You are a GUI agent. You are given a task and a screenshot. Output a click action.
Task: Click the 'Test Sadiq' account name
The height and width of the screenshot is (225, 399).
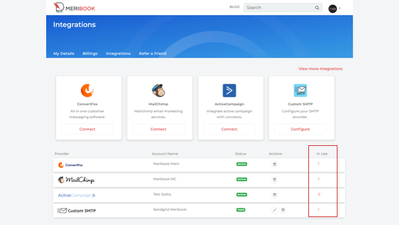pyautogui.click(x=162, y=194)
